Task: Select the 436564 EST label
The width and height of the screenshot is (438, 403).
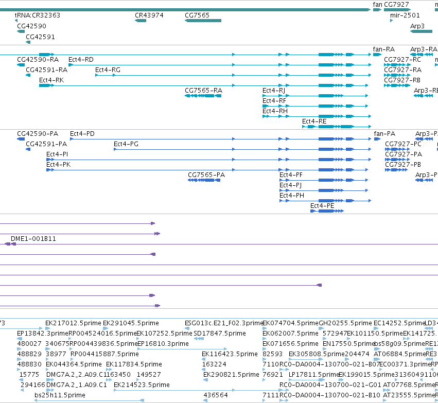Action: 216,395
